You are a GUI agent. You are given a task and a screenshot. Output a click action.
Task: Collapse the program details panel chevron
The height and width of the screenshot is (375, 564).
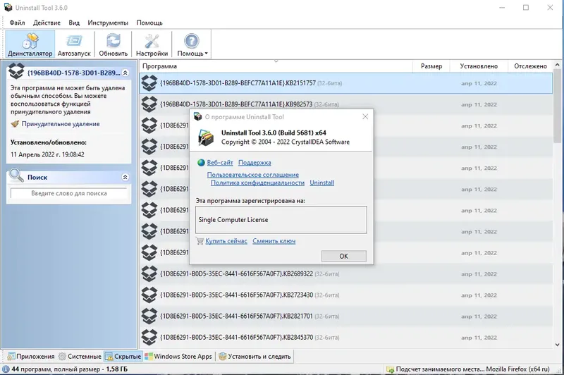tap(125, 73)
